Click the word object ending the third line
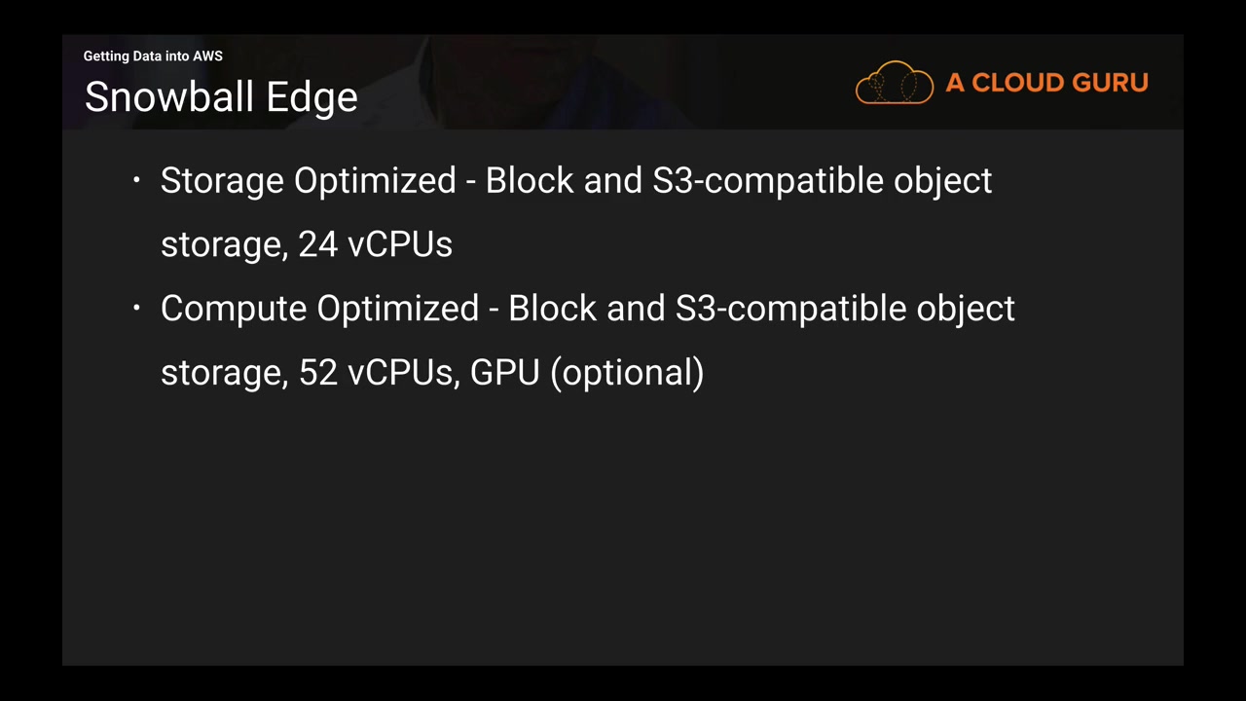 coord(966,309)
